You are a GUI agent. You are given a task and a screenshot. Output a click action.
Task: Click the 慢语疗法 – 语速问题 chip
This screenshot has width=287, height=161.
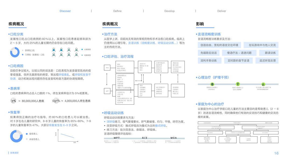click(239, 53)
